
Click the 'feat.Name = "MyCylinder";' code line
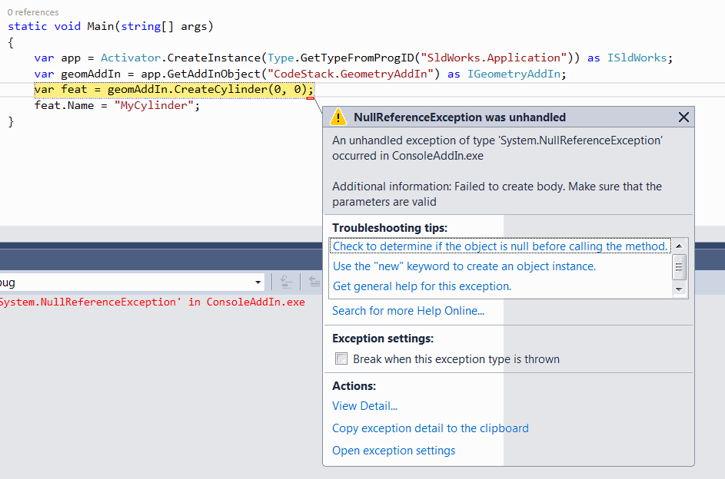117,106
